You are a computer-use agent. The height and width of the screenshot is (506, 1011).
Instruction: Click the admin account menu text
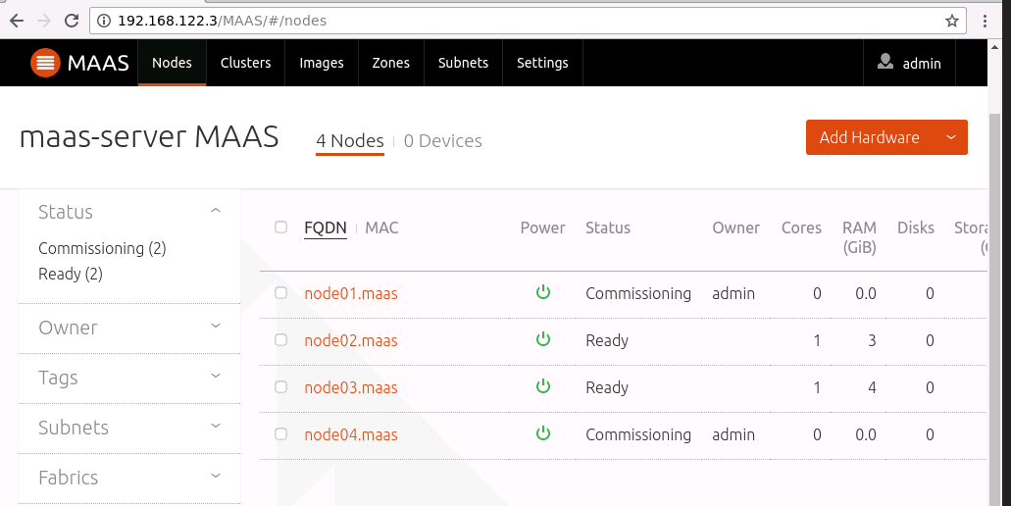tap(922, 63)
